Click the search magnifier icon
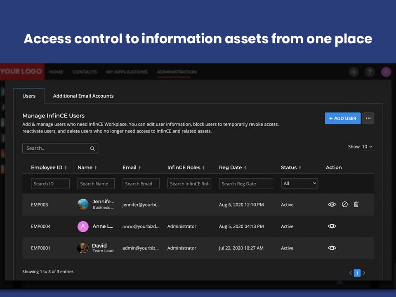 [x=92, y=148]
